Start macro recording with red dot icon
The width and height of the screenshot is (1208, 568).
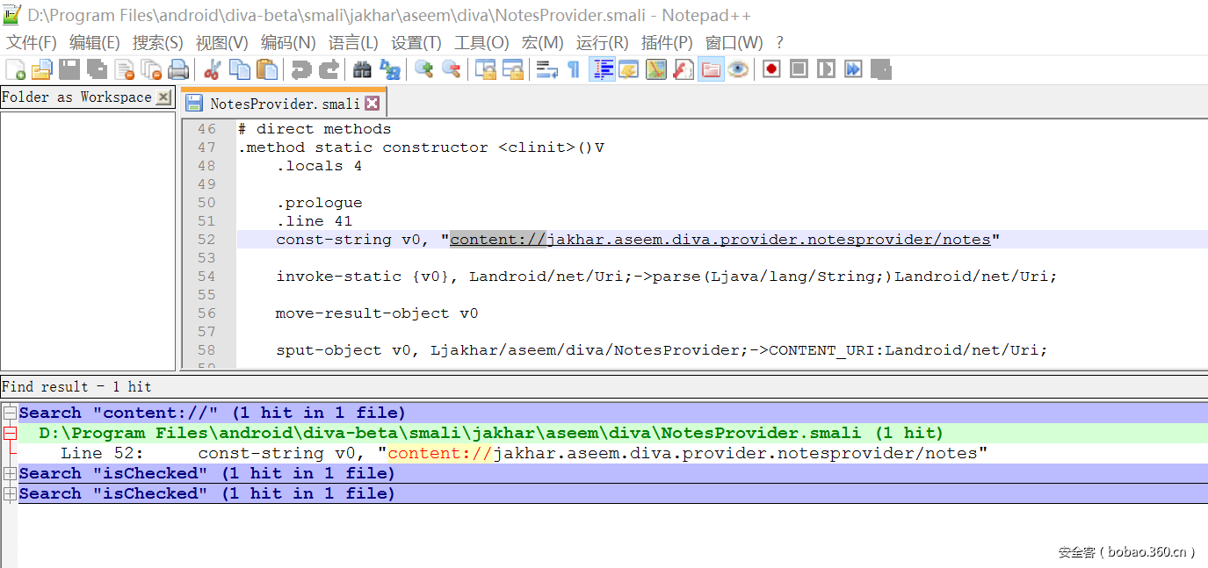pos(771,69)
